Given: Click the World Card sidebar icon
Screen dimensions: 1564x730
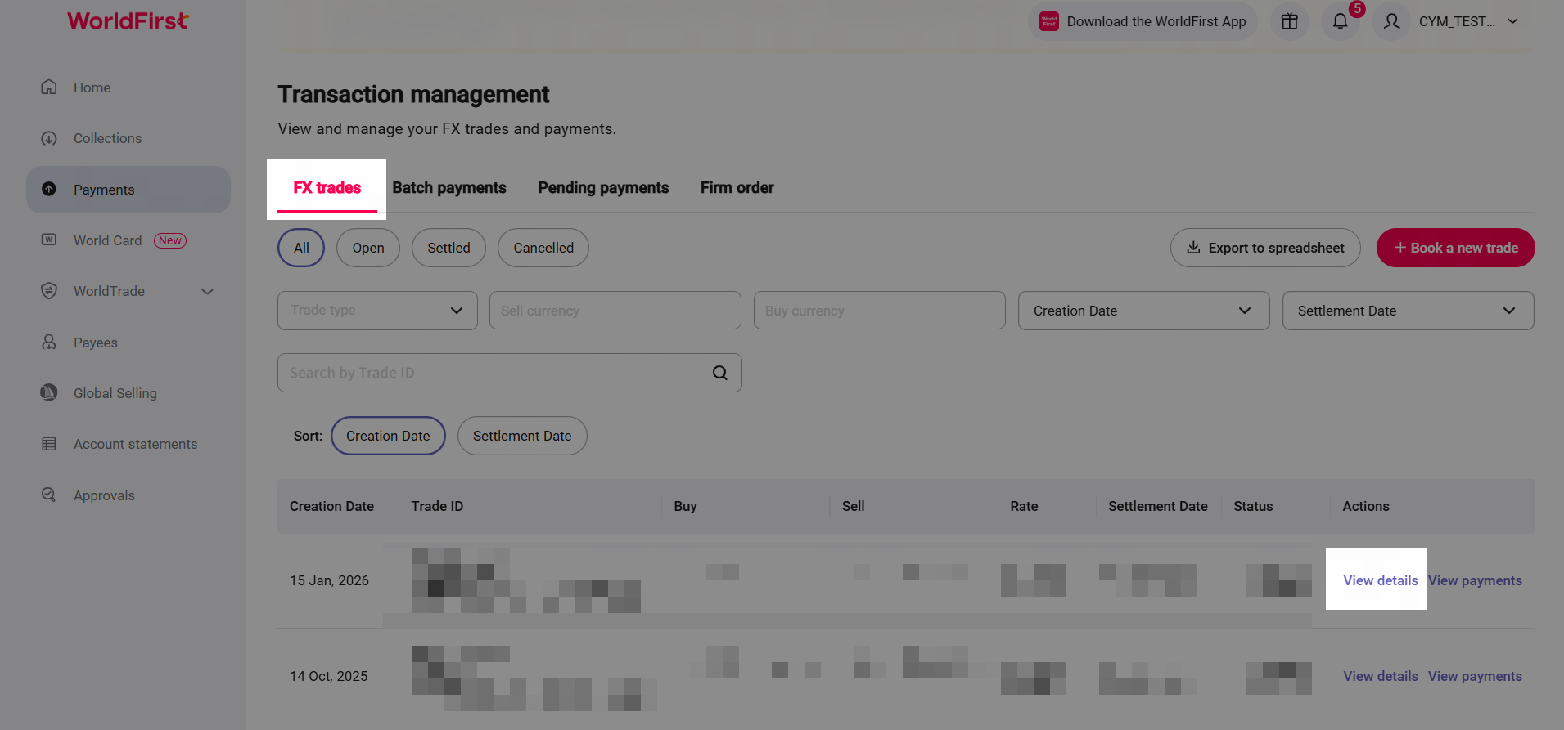Looking at the screenshot, I should tap(49, 240).
